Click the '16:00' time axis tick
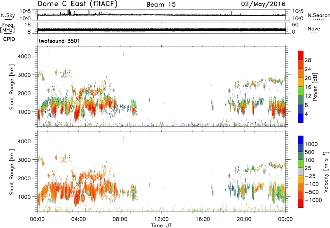Image resolution: width=330 pixels, height=228 pixels. [203, 219]
